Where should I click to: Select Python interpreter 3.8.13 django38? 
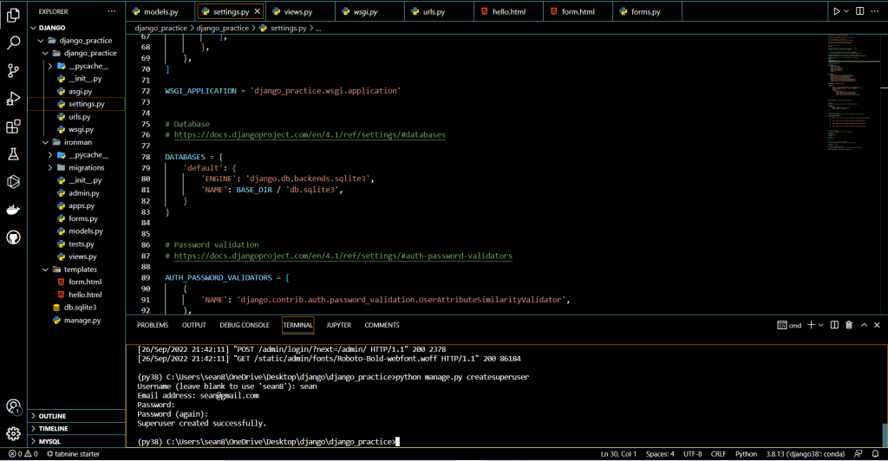click(806, 454)
